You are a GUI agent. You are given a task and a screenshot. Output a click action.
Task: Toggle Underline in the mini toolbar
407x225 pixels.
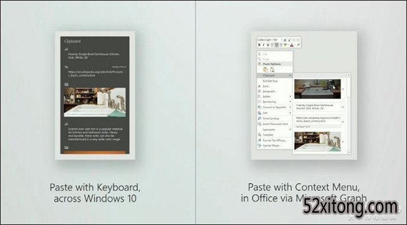pyautogui.click(x=268, y=45)
